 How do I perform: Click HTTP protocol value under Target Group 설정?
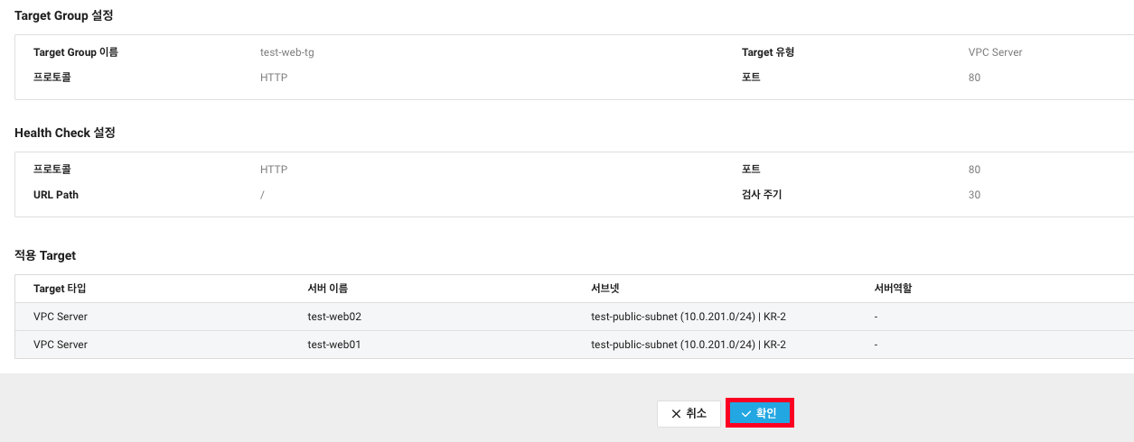(274, 78)
